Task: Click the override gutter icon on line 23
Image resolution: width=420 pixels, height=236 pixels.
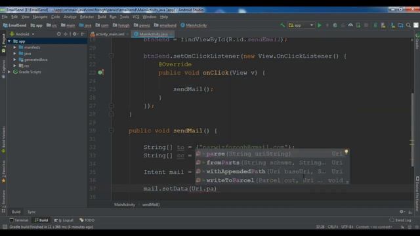Action: point(100,72)
